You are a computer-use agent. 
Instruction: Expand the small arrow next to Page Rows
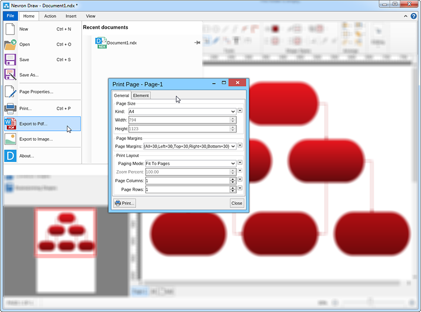click(x=240, y=188)
